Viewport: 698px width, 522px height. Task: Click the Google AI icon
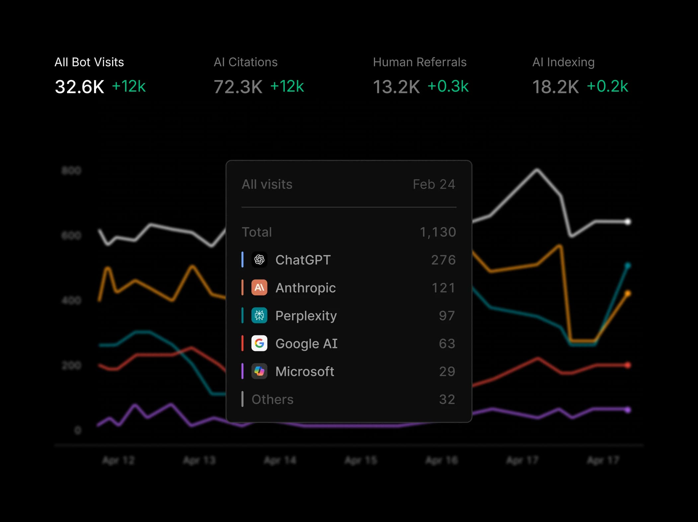[260, 344]
